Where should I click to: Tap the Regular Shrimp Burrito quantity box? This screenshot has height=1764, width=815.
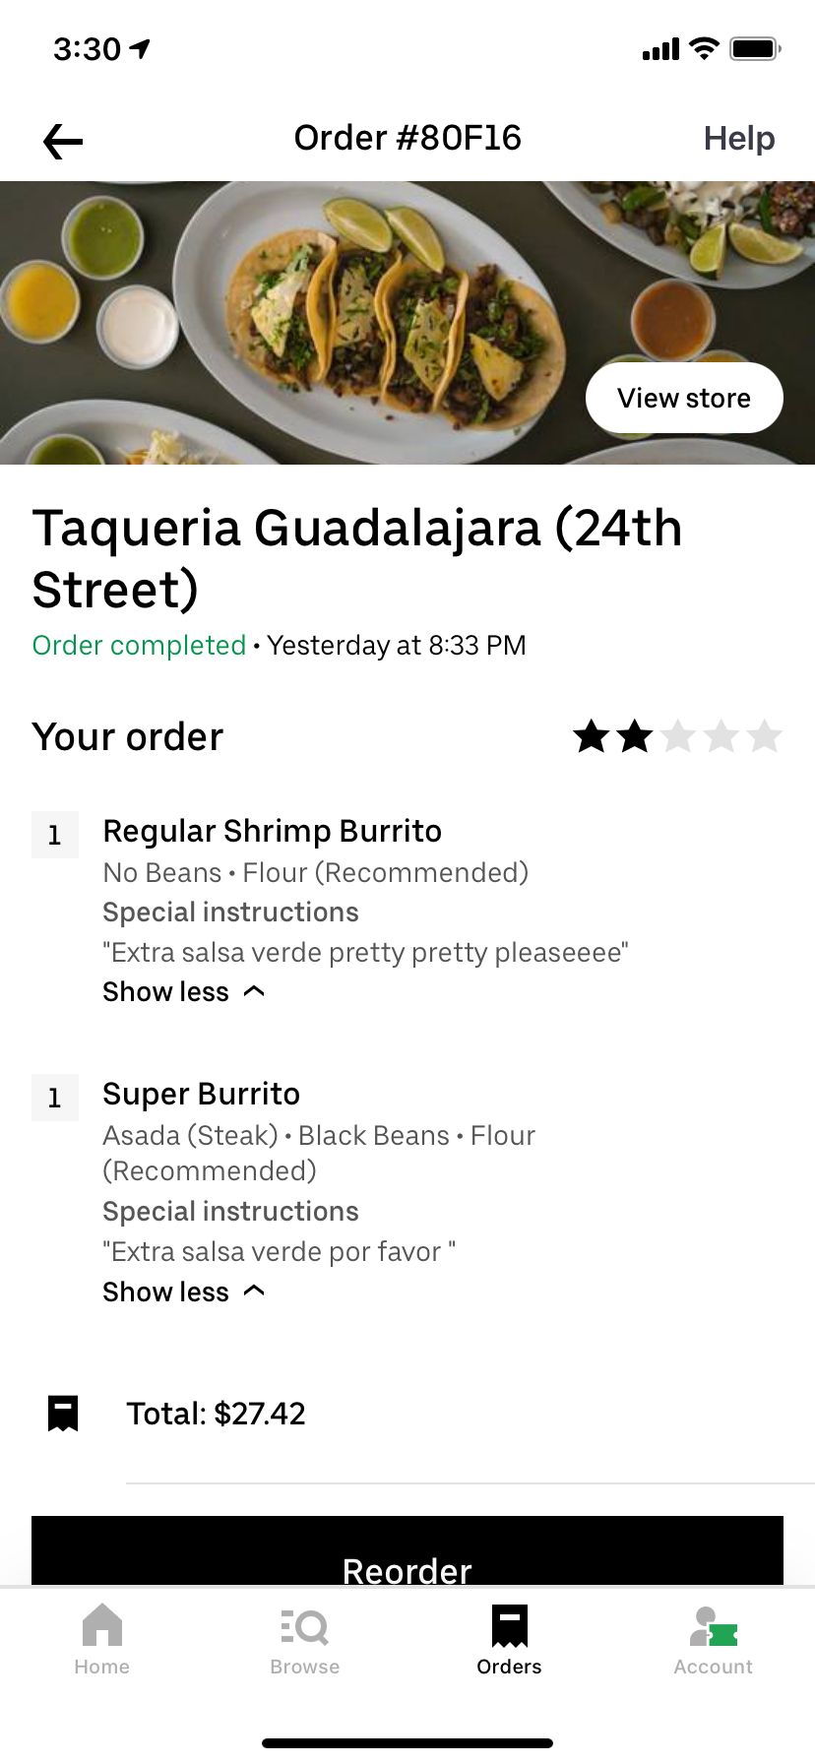tap(55, 836)
